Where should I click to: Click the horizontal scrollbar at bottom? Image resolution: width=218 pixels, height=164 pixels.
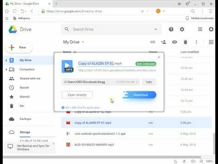[x=102, y=157]
